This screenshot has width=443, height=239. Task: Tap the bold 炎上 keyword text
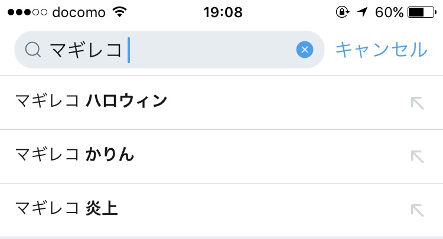tap(102, 209)
